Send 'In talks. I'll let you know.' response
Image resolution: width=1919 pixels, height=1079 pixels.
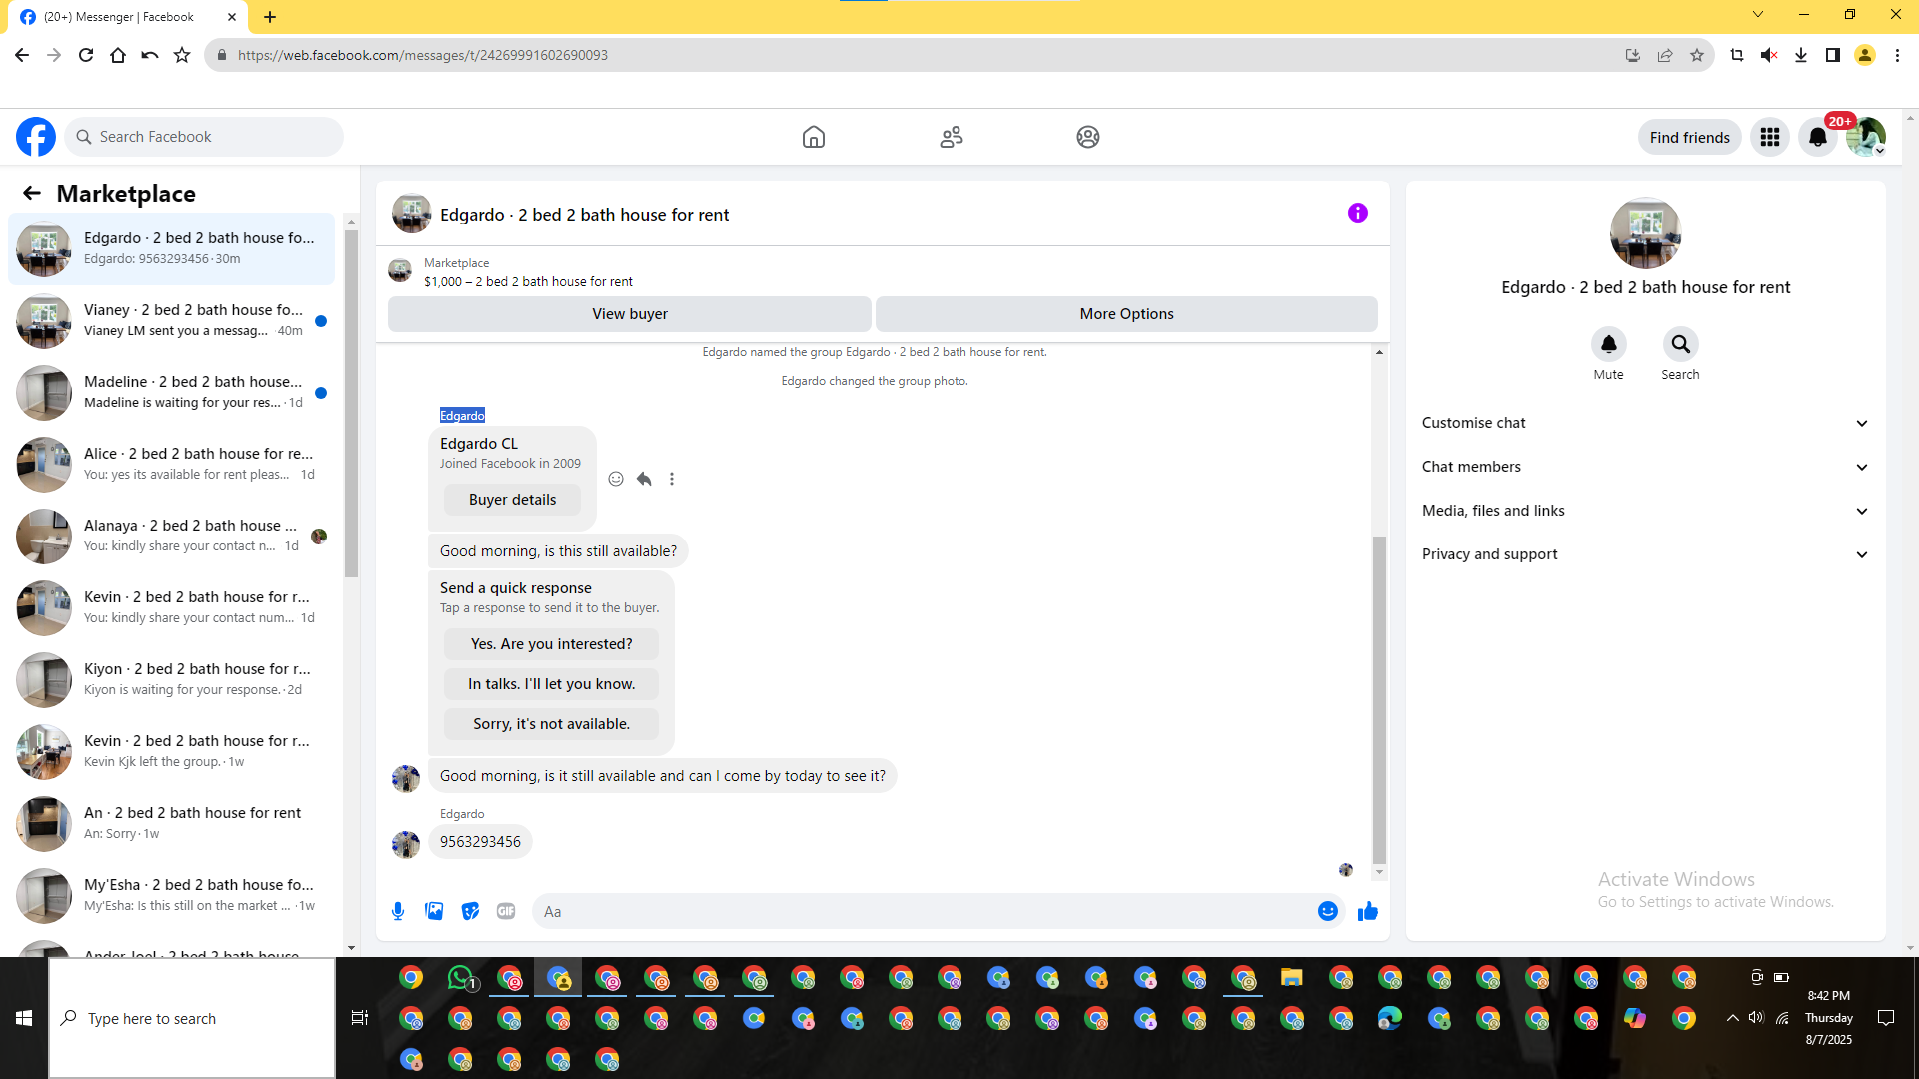coord(551,684)
